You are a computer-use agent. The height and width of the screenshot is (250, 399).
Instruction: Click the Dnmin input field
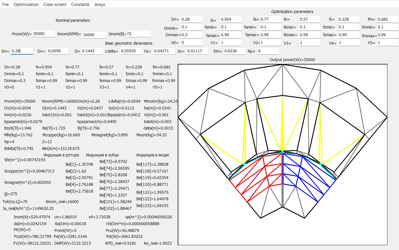coord(192,27)
